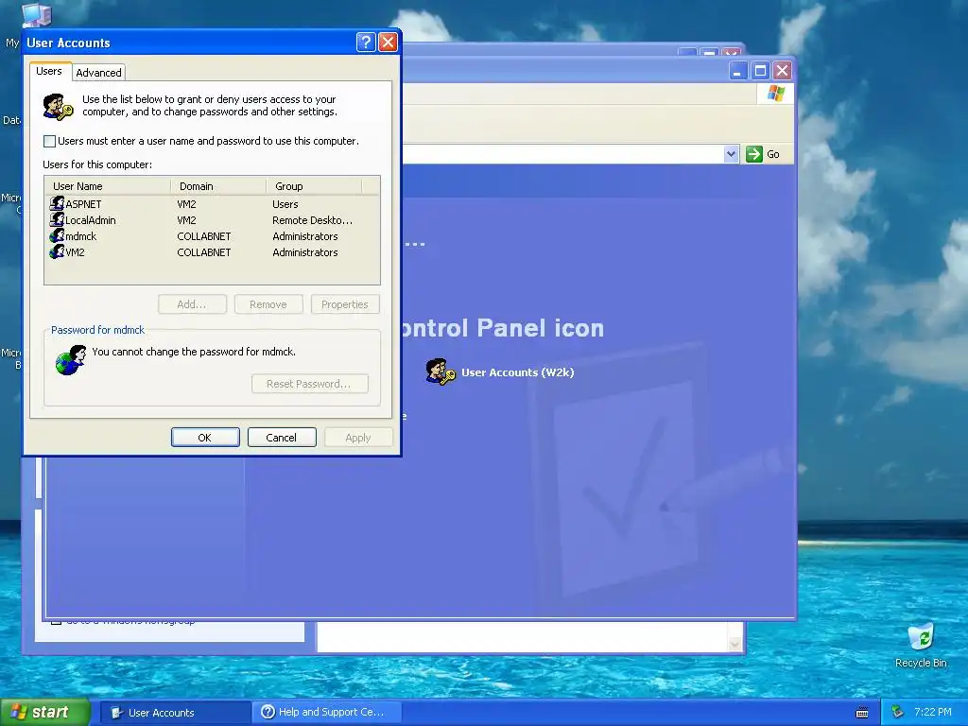Viewport: 968px width, 726px height.
Task: Click the ASPNET user icon in list
Action: coord(58,203)
